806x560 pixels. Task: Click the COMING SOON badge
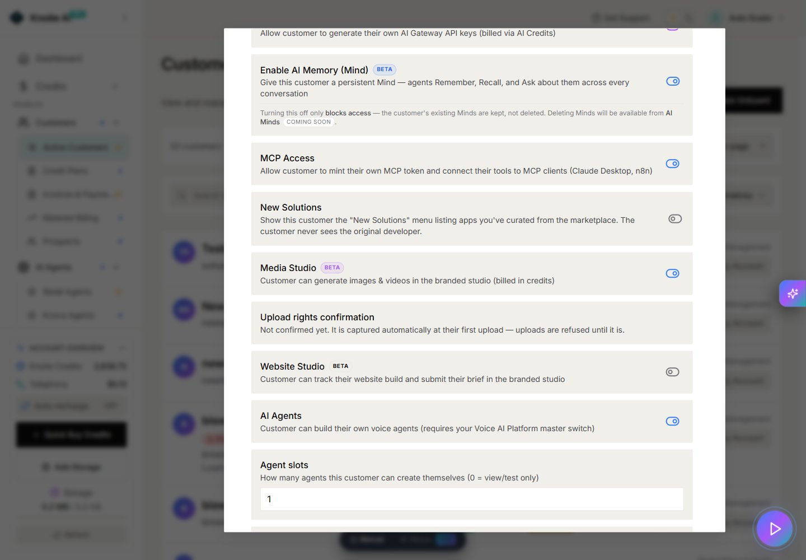click(309, 122)
